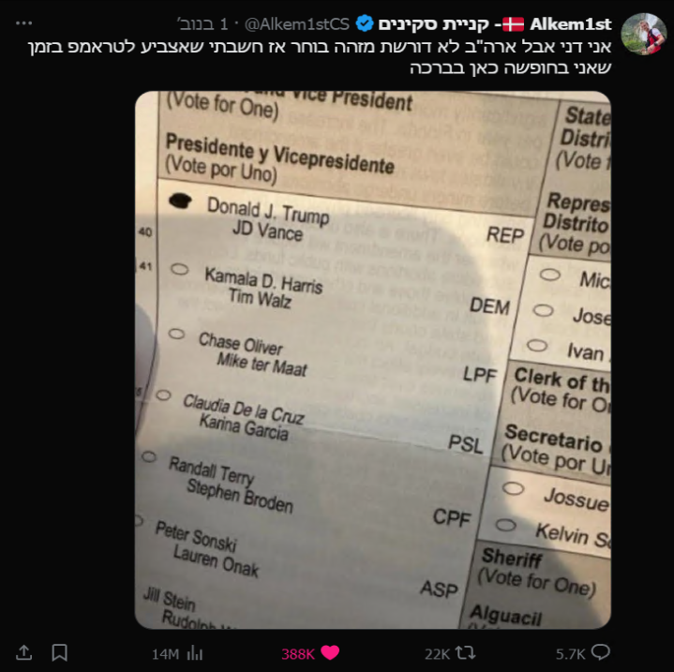Click the Alkem1st display name

(570, 24)
